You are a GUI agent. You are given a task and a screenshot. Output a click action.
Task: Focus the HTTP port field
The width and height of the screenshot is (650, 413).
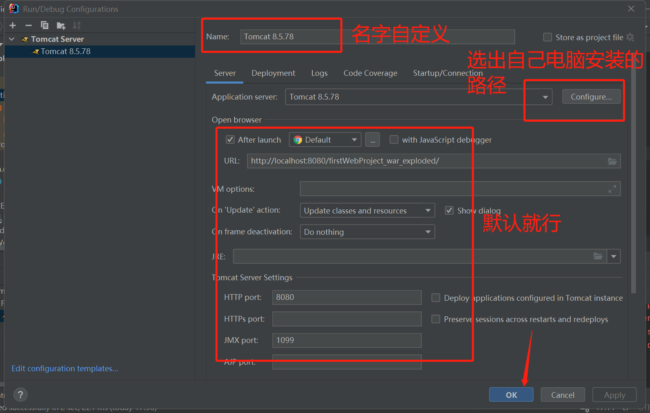[347, 297]
